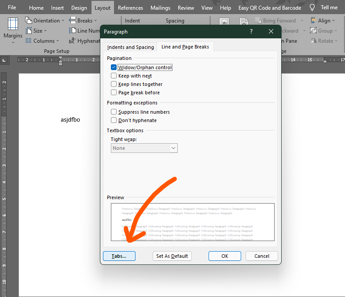The image size is (345, 297).
Task: Click the Cancel button
Action: pos(261,256)
